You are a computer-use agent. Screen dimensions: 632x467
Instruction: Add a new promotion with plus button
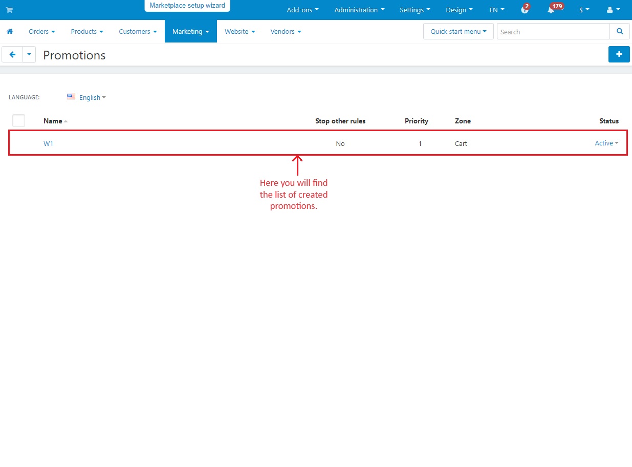[x=619, y=54]
